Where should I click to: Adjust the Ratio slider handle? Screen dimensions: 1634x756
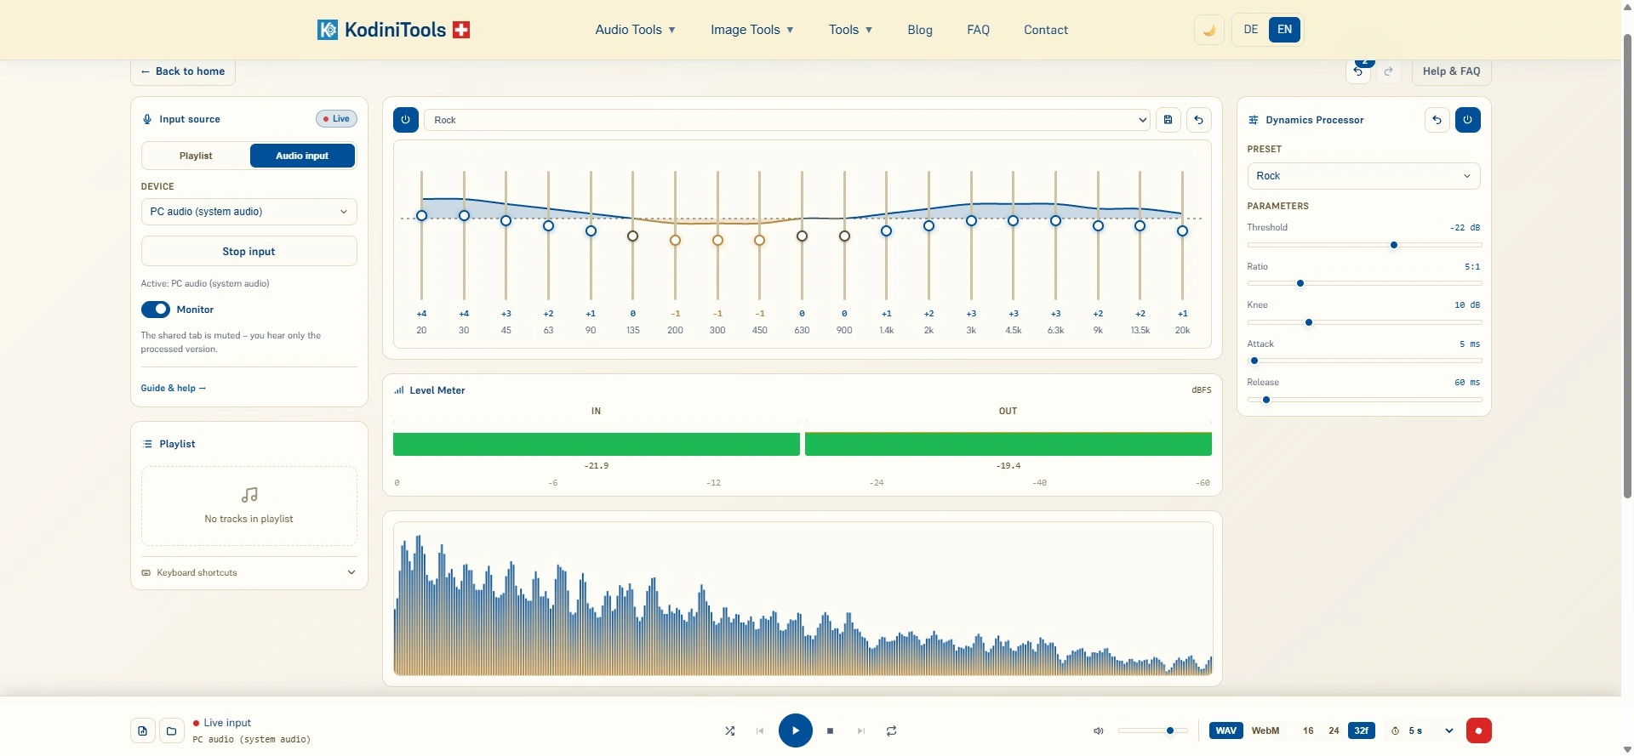[x=1300, y=283]
